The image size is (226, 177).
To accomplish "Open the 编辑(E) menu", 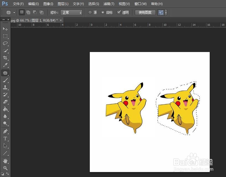I will click(x=33, y=4).
